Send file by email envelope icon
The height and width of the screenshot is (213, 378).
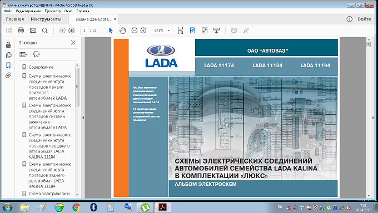pyautogui.click(x=33, y=31)
